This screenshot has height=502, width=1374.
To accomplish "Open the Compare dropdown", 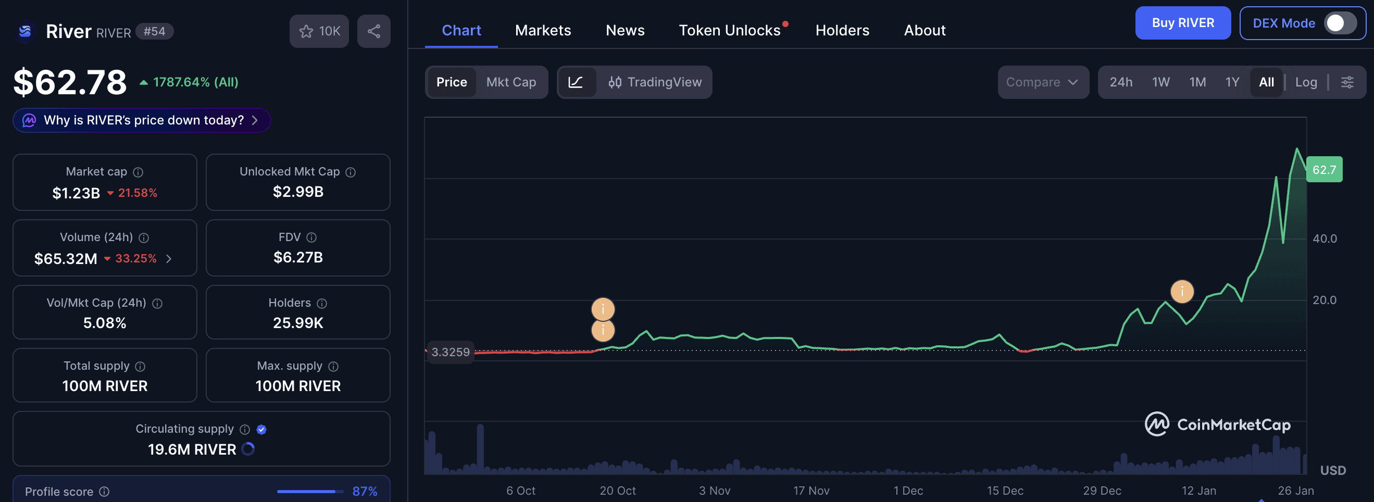I will tap(1043, 82).
